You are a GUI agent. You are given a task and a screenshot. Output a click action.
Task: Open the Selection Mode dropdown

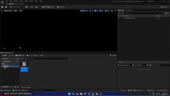(16, 7)
